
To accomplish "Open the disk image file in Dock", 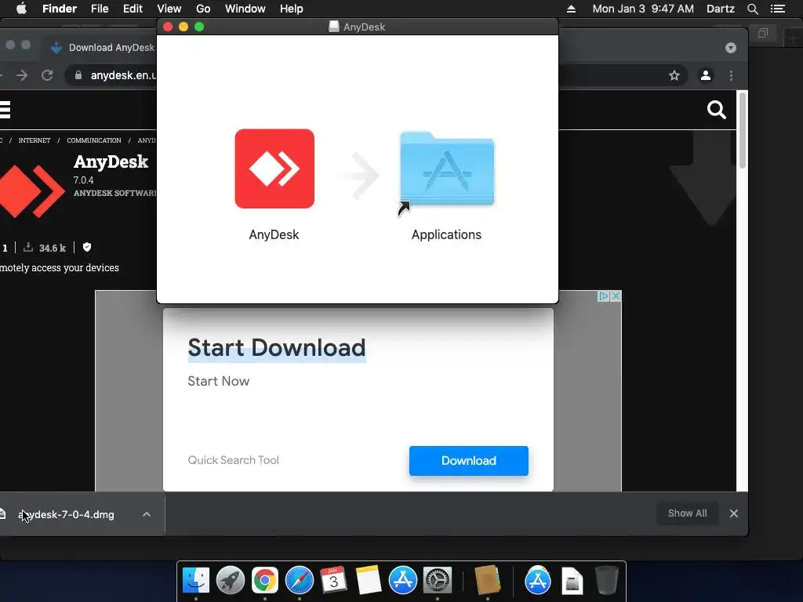I will (572, 581).
